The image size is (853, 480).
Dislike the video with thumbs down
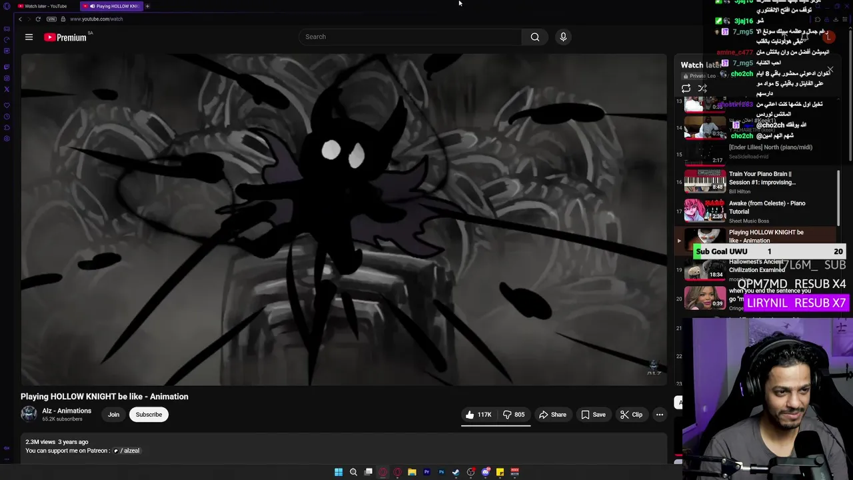[x=514, y=415]
